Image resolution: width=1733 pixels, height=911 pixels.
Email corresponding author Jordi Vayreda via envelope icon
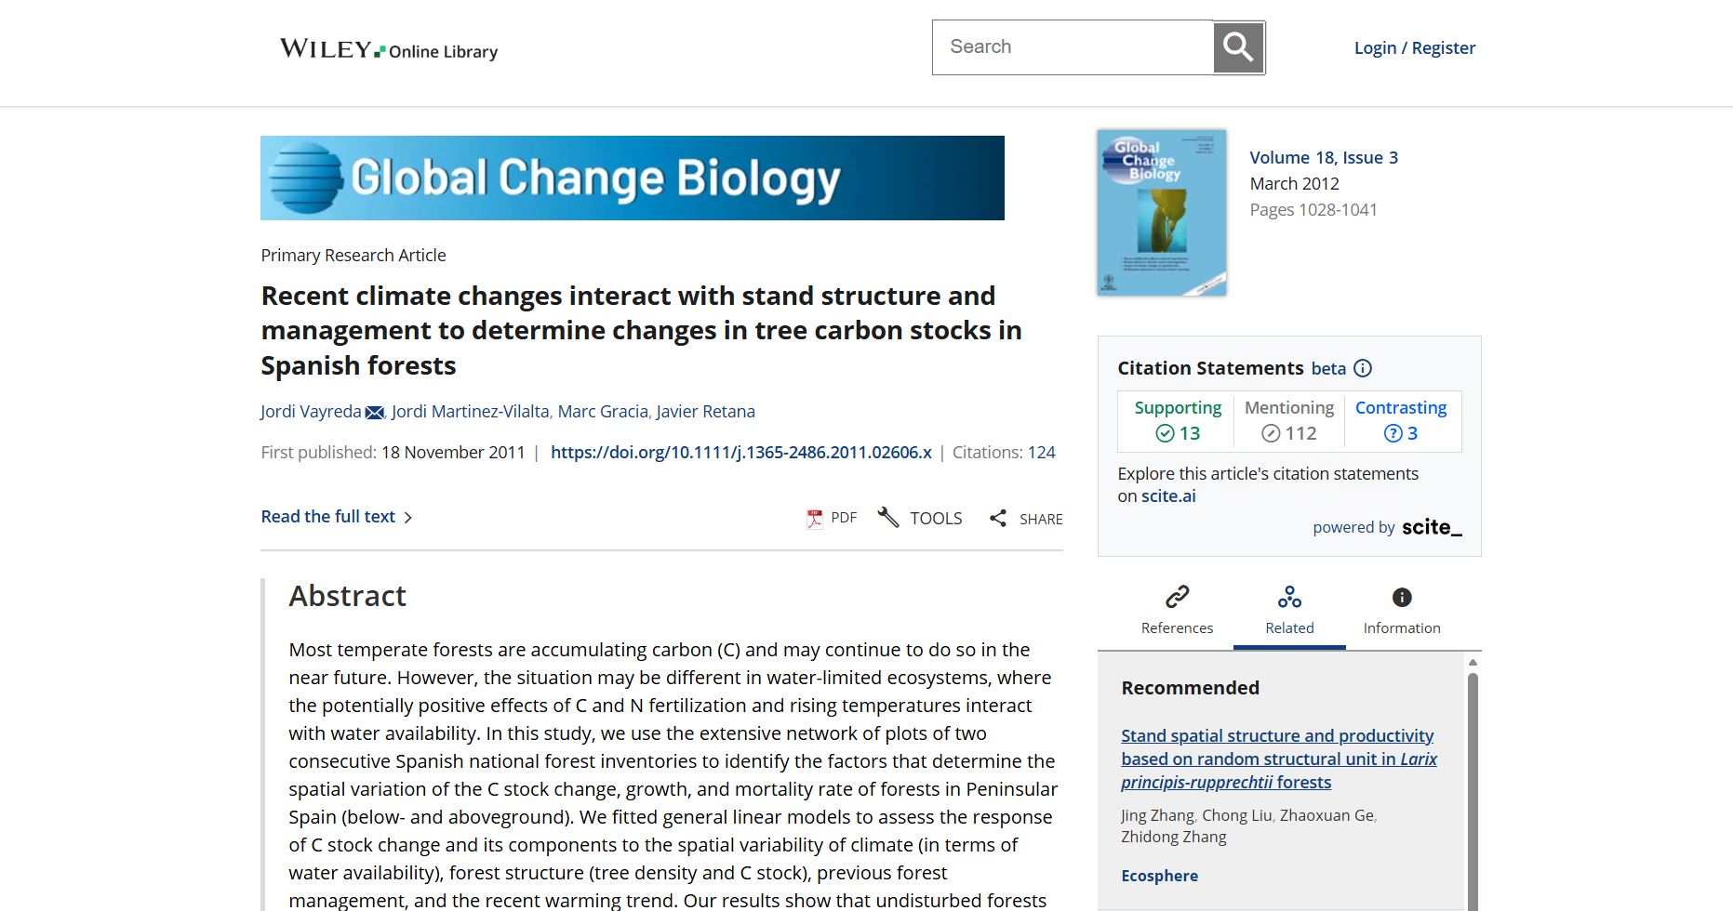(x=373, y=412)
